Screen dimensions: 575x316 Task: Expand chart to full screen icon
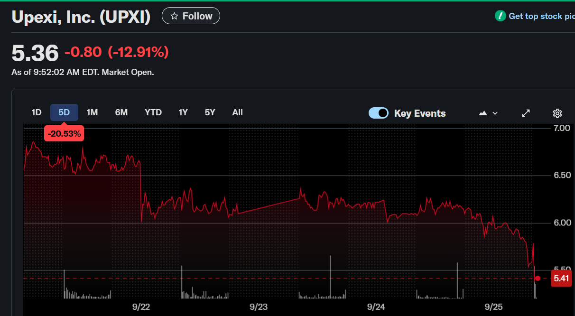[526, 113]
